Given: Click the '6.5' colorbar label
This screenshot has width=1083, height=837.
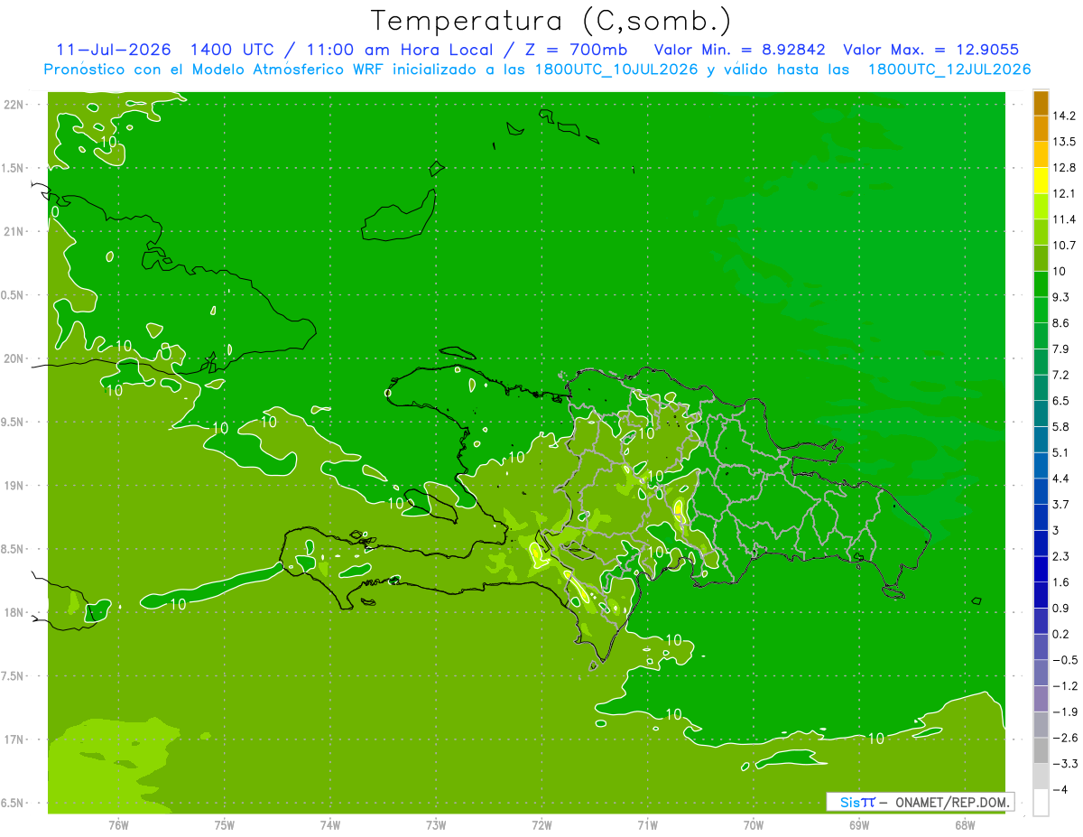Looking at the screenshot, I should pos(1061,400).
